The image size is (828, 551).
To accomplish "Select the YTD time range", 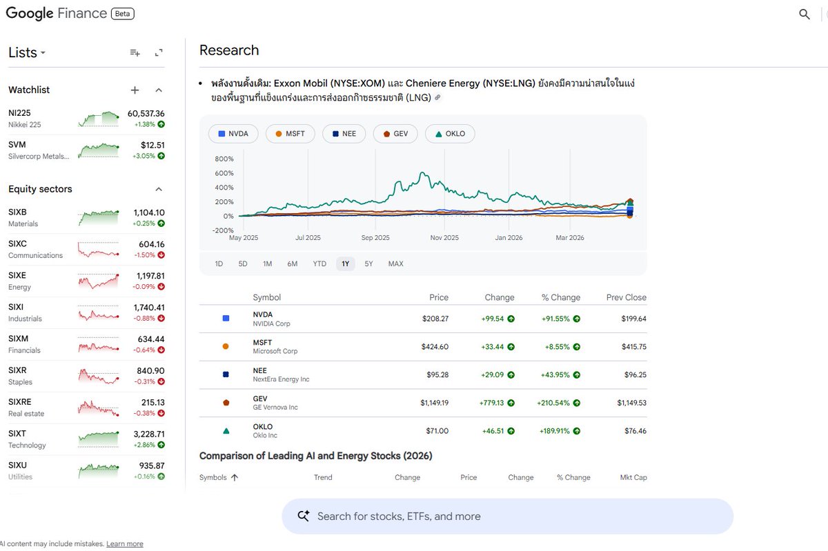I will [x=319, y=263].
